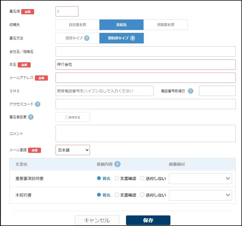This screenshot has height=226, width=242.
Task: Expand 画像添付 dropdown for 本契約書
Action: click(200, 195)
